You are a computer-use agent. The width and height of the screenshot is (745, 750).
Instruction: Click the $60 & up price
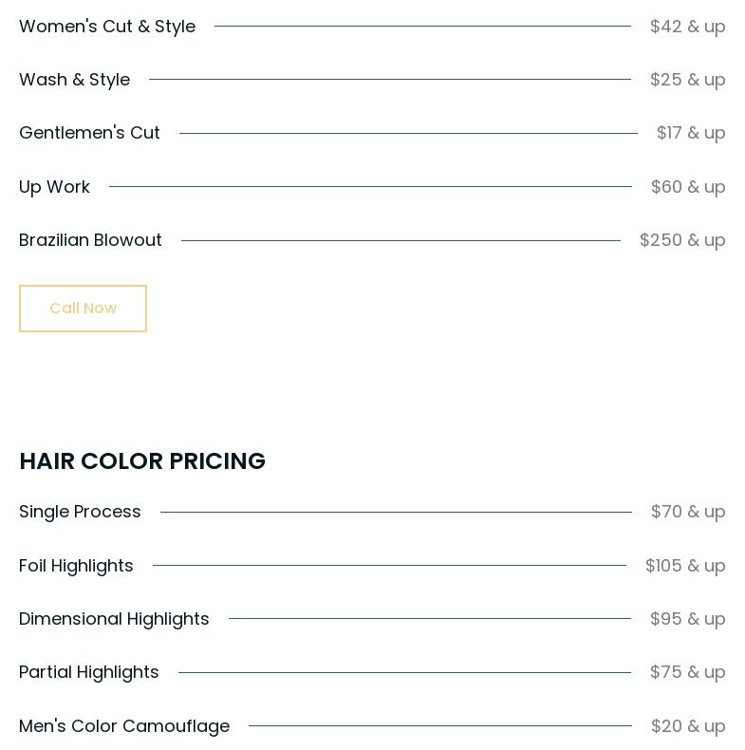[x=688, y=187]
